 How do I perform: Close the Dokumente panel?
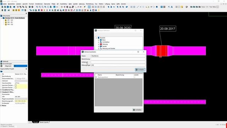tap(26, 14)
